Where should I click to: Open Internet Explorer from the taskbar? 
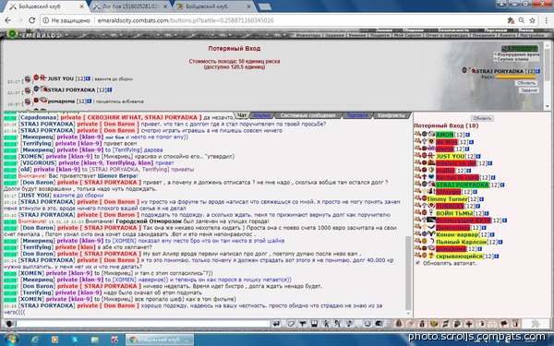pos(35,340)
